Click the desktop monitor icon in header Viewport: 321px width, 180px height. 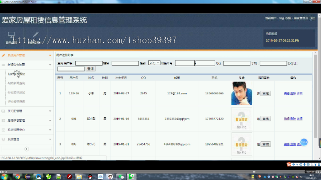(x=11, y=35)
